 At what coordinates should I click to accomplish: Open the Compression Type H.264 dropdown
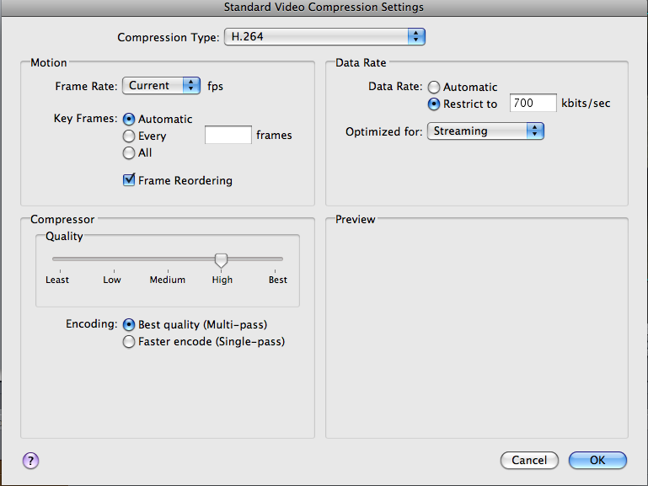click(324, 37)
